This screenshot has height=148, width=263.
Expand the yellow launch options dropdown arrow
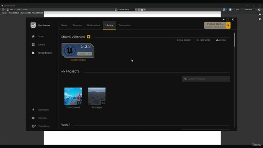[x=228, y=25]
